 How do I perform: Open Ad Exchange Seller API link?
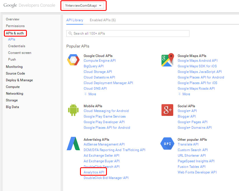point(102,156)
